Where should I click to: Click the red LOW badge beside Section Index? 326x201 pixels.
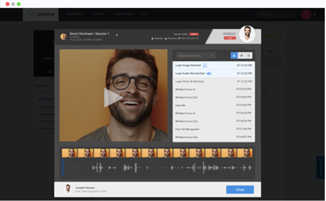[194, 34]
